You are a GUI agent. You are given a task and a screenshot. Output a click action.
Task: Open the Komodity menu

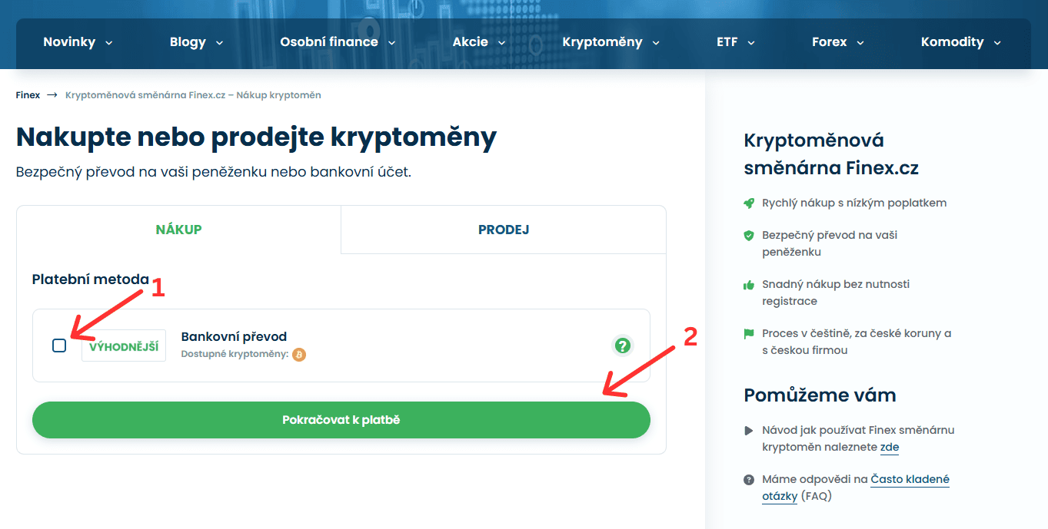click(x=960, y=42)
